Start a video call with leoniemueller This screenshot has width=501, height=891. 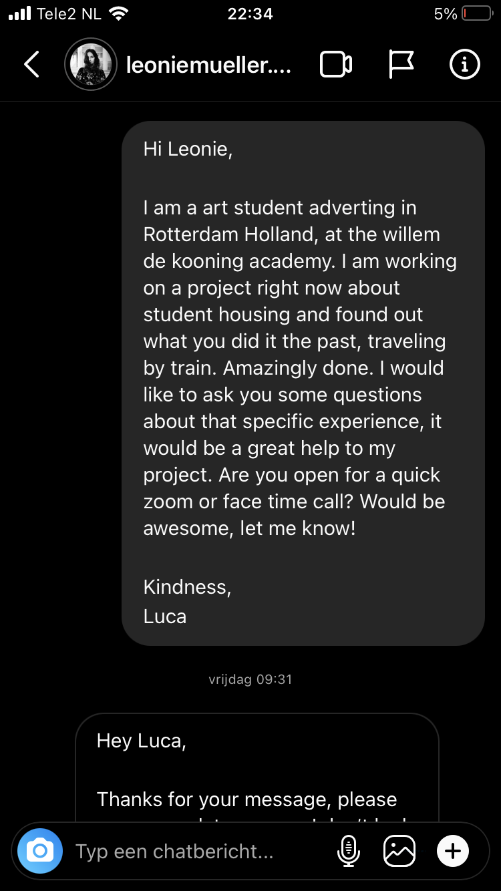click(336, 65)
